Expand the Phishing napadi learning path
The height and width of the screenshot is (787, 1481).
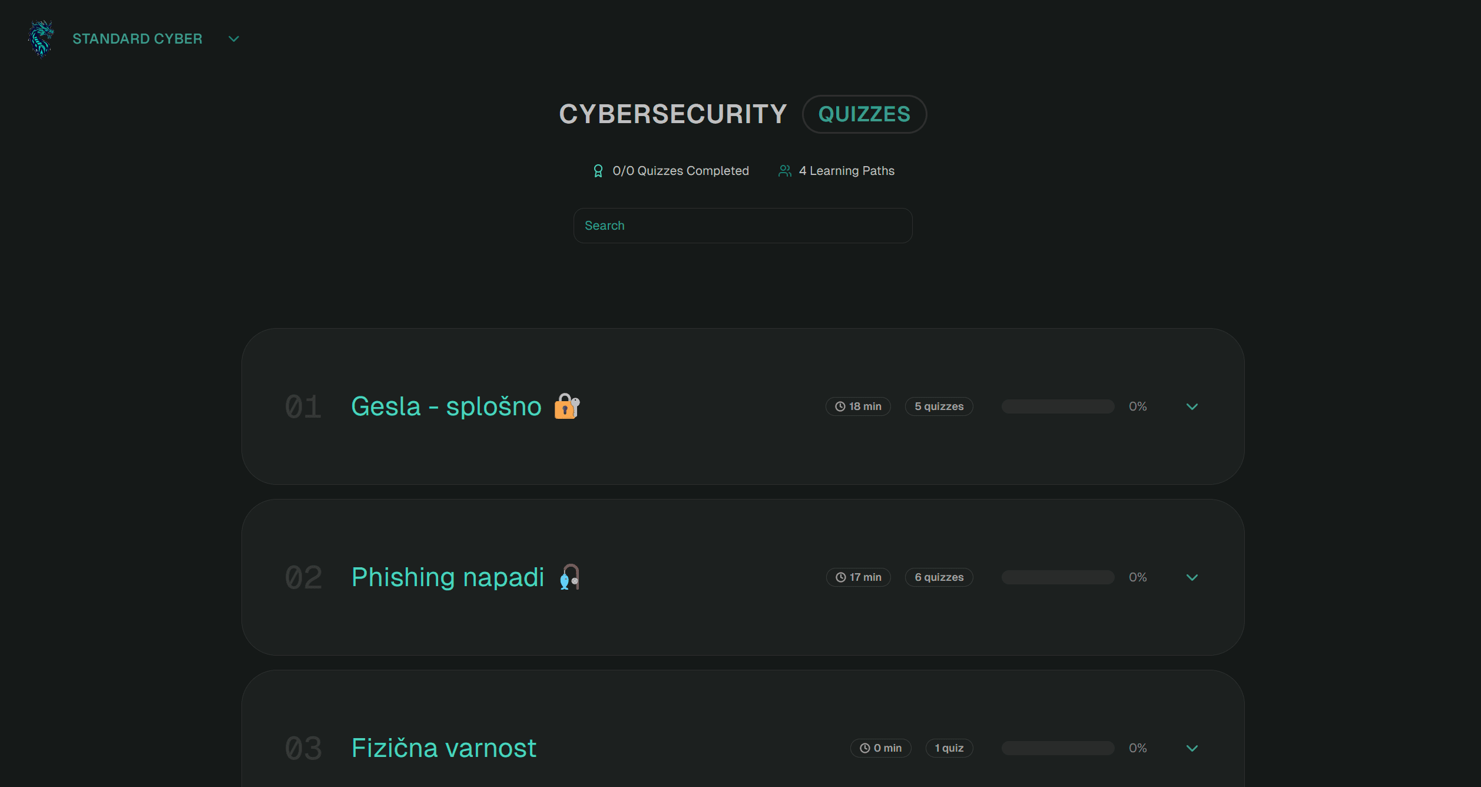(x=1192, y=577)
